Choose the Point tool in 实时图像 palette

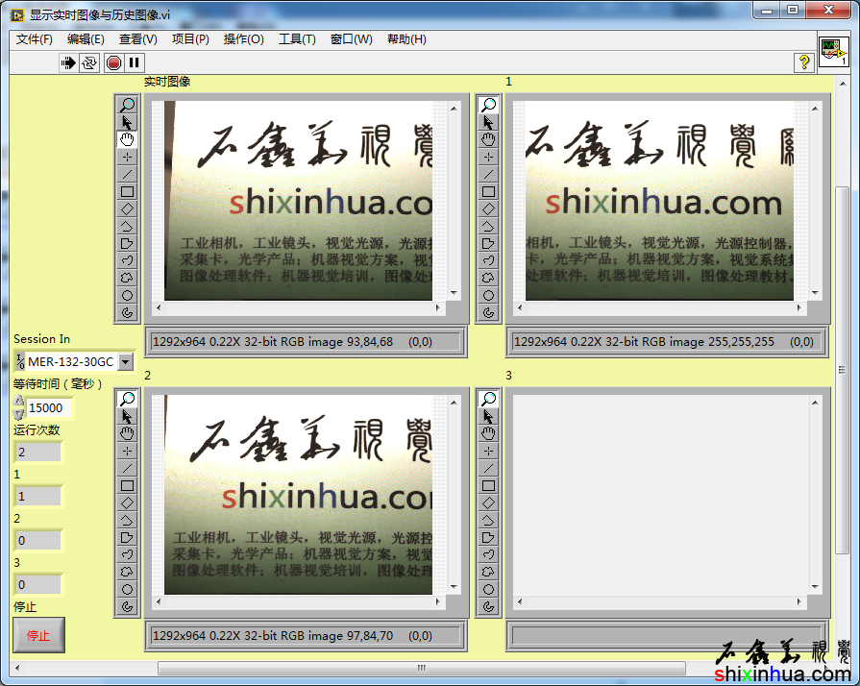click(127, 157)
